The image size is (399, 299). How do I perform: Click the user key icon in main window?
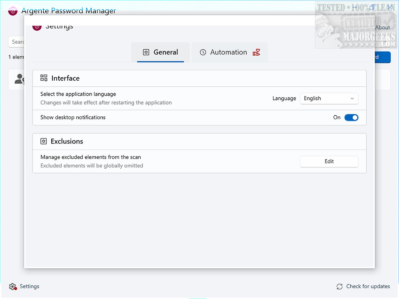(x=20, y=79)
